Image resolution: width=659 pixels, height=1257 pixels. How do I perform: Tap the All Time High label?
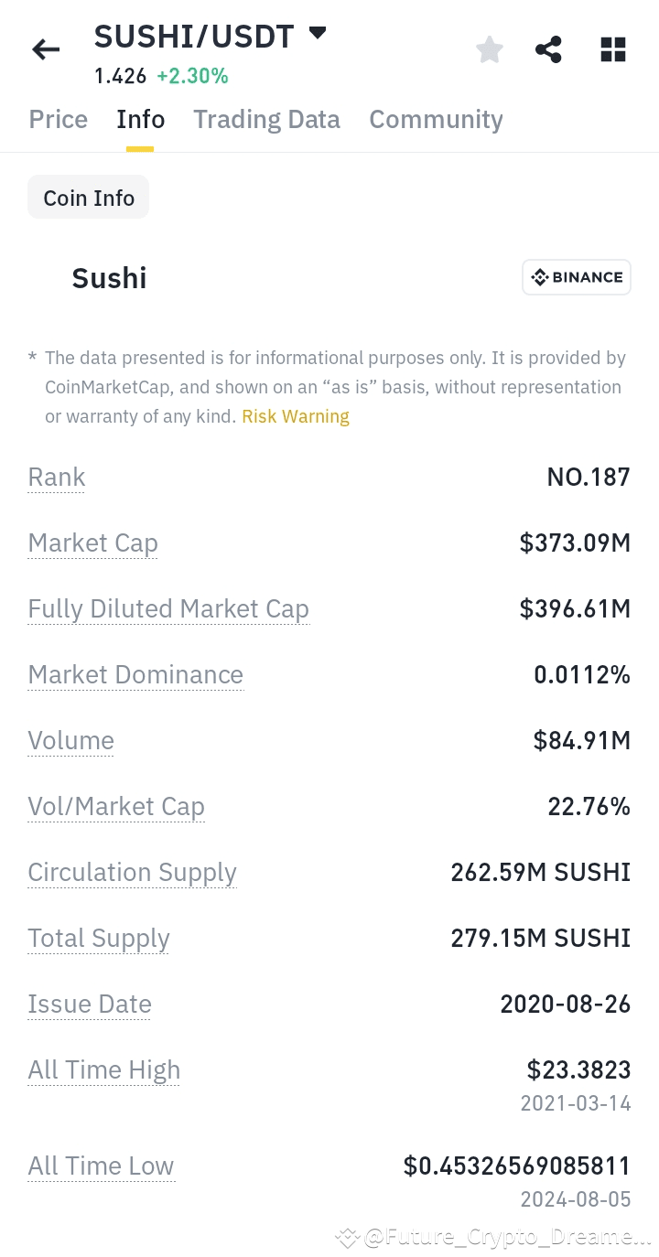click(x=104, y=1070)
